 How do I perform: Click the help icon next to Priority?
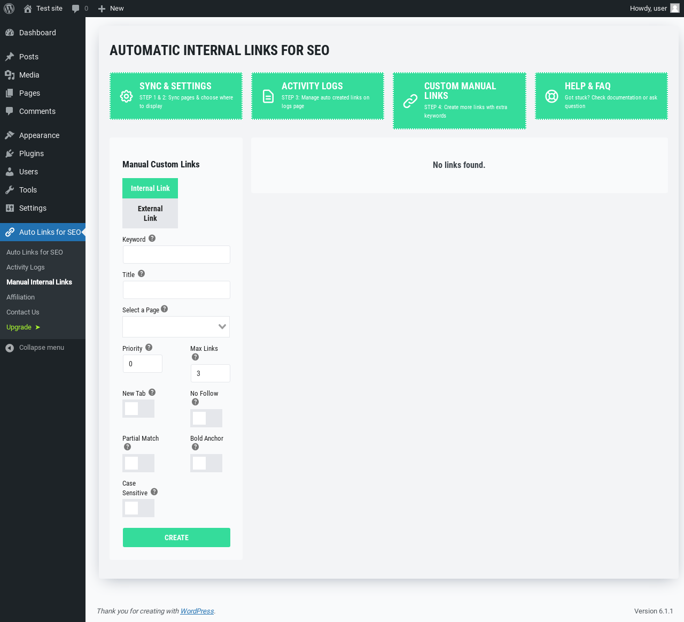tap(149, 348)
